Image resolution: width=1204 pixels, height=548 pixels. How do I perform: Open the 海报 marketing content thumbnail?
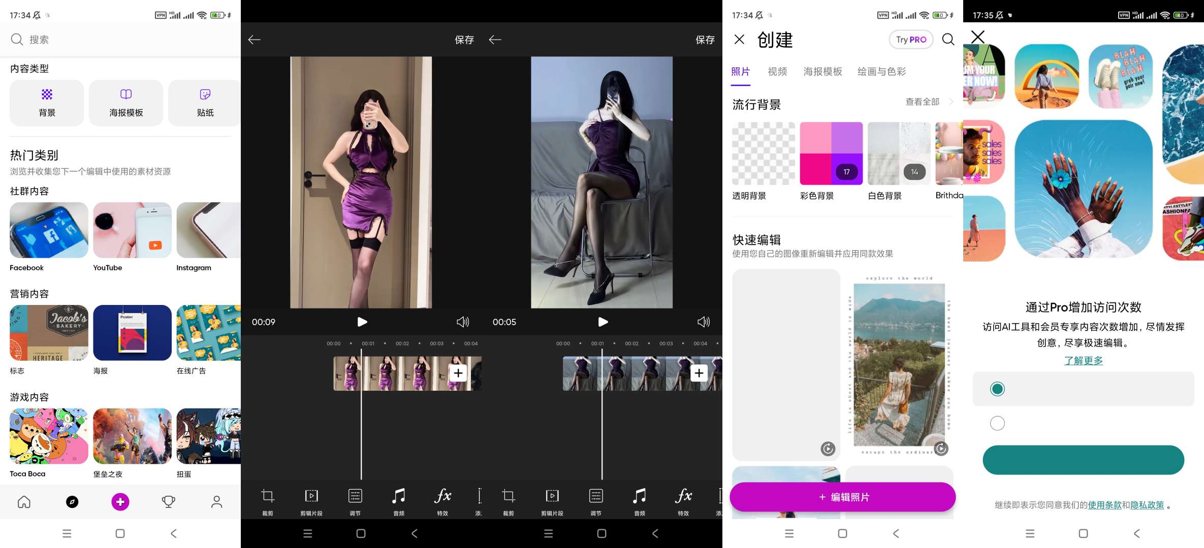pyautogui.click(x=132, y=333)
